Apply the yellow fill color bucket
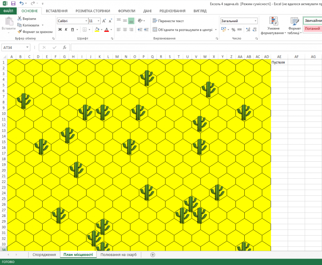 tap(97, 29)
